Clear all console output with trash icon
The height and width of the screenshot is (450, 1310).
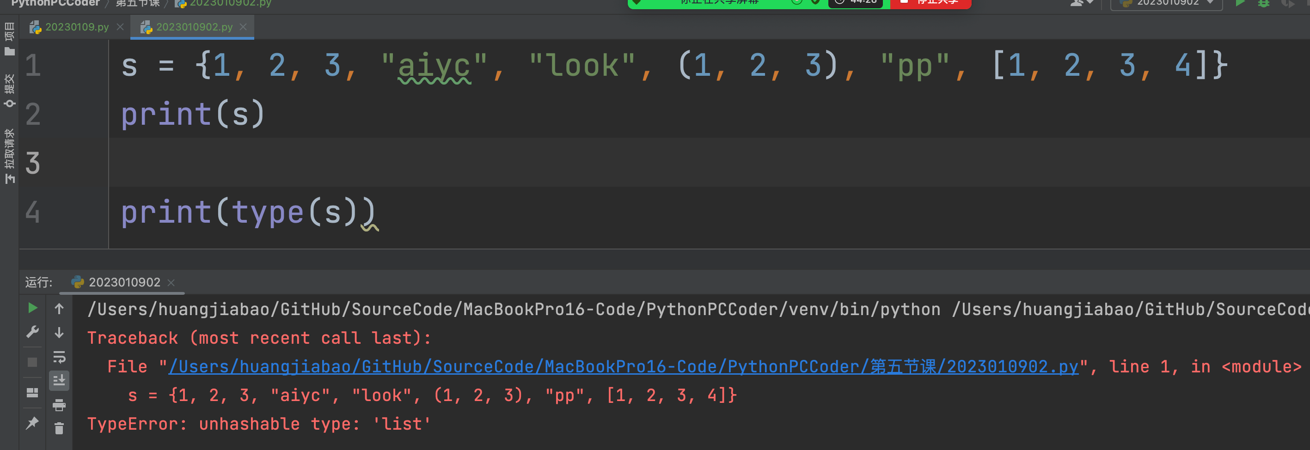(x=59, y=429)
